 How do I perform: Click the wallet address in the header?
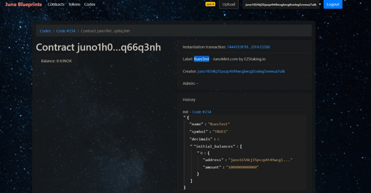pos(281,5)
